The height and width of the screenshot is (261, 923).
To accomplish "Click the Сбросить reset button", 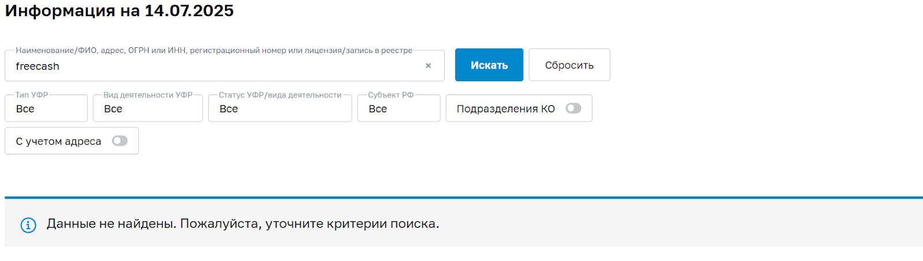I will tap(569, 65).
